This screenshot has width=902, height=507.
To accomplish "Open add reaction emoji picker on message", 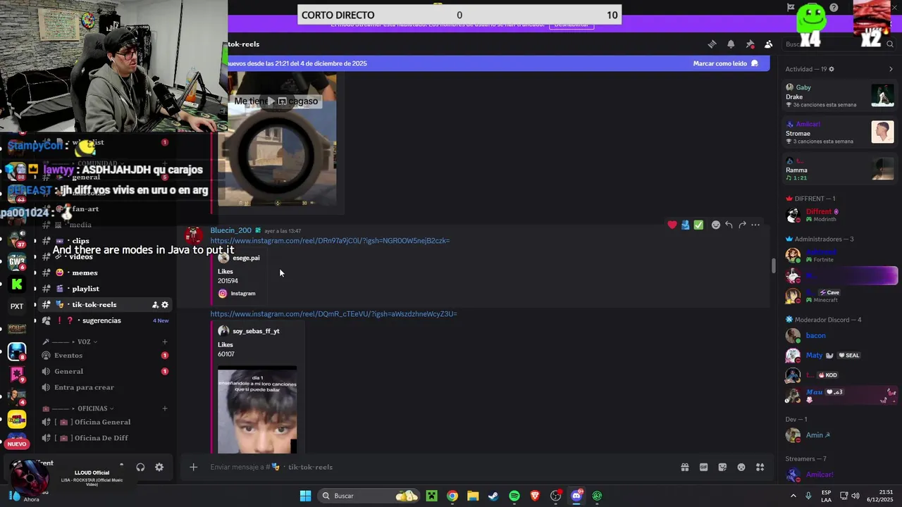I will [x=716, y=225].
